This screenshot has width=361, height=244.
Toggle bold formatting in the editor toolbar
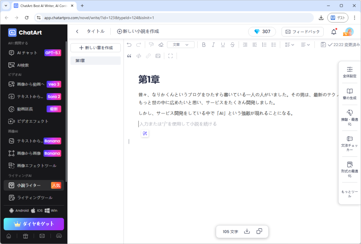click(x=204, y=45)
